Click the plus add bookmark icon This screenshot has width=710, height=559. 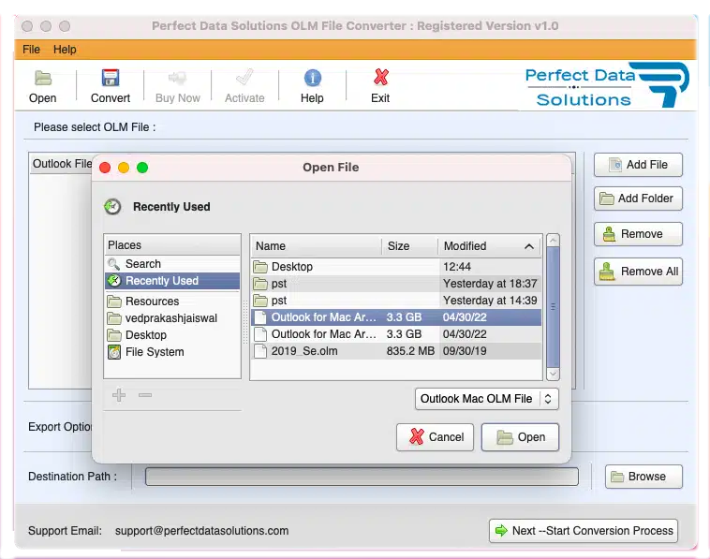119,395
